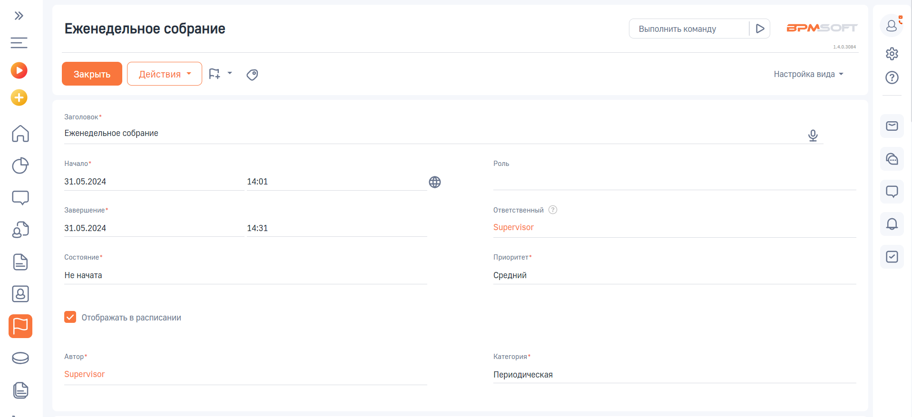Uncheck "Отображать в расписании" checkbox
Viewport: 912px width, 417px height.
coord(70,317)
